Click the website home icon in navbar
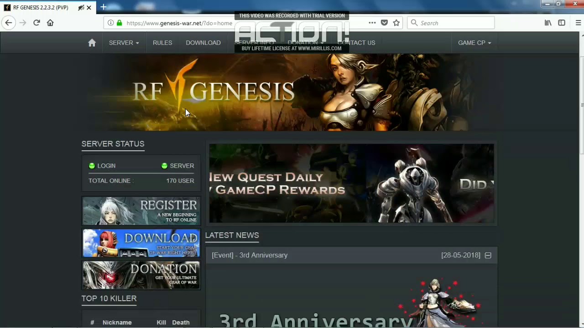 point(92,42)
